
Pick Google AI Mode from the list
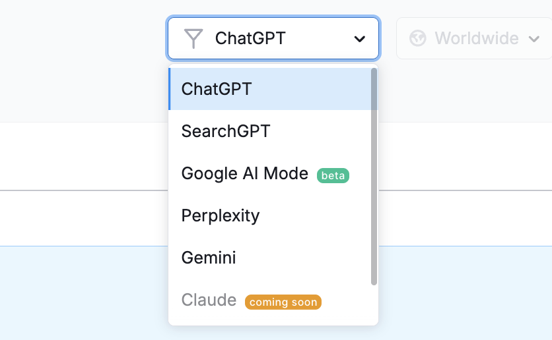point(269,173)
